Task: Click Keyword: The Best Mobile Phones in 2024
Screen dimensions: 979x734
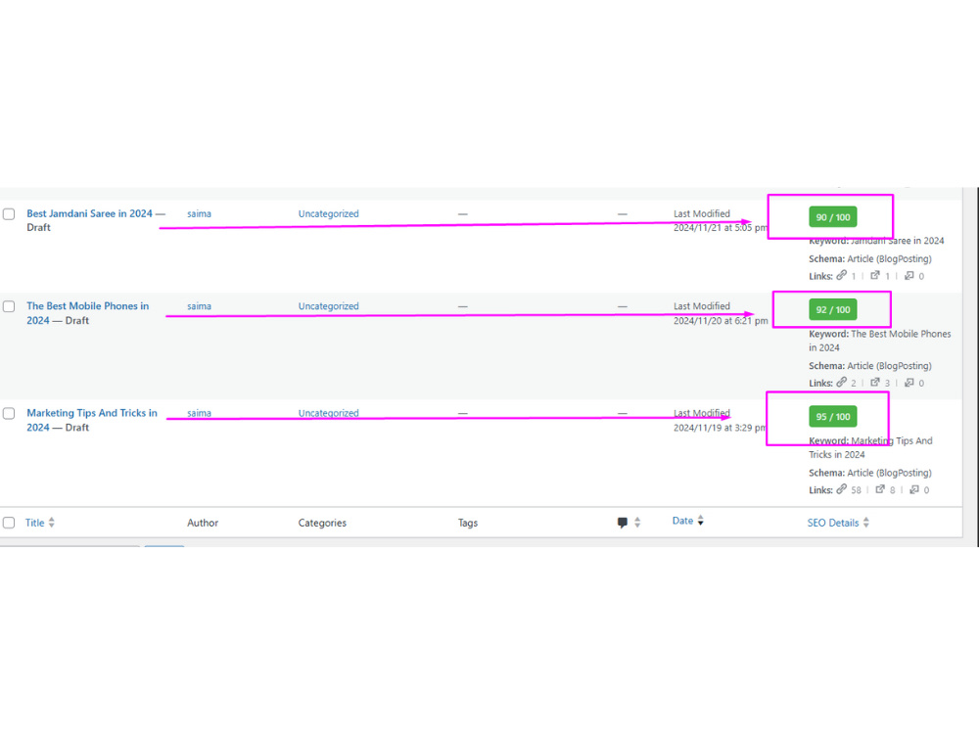Action: (x=880, y=341)
